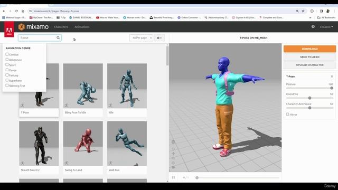Click the Mixamo logo icon

pos(22,27)
